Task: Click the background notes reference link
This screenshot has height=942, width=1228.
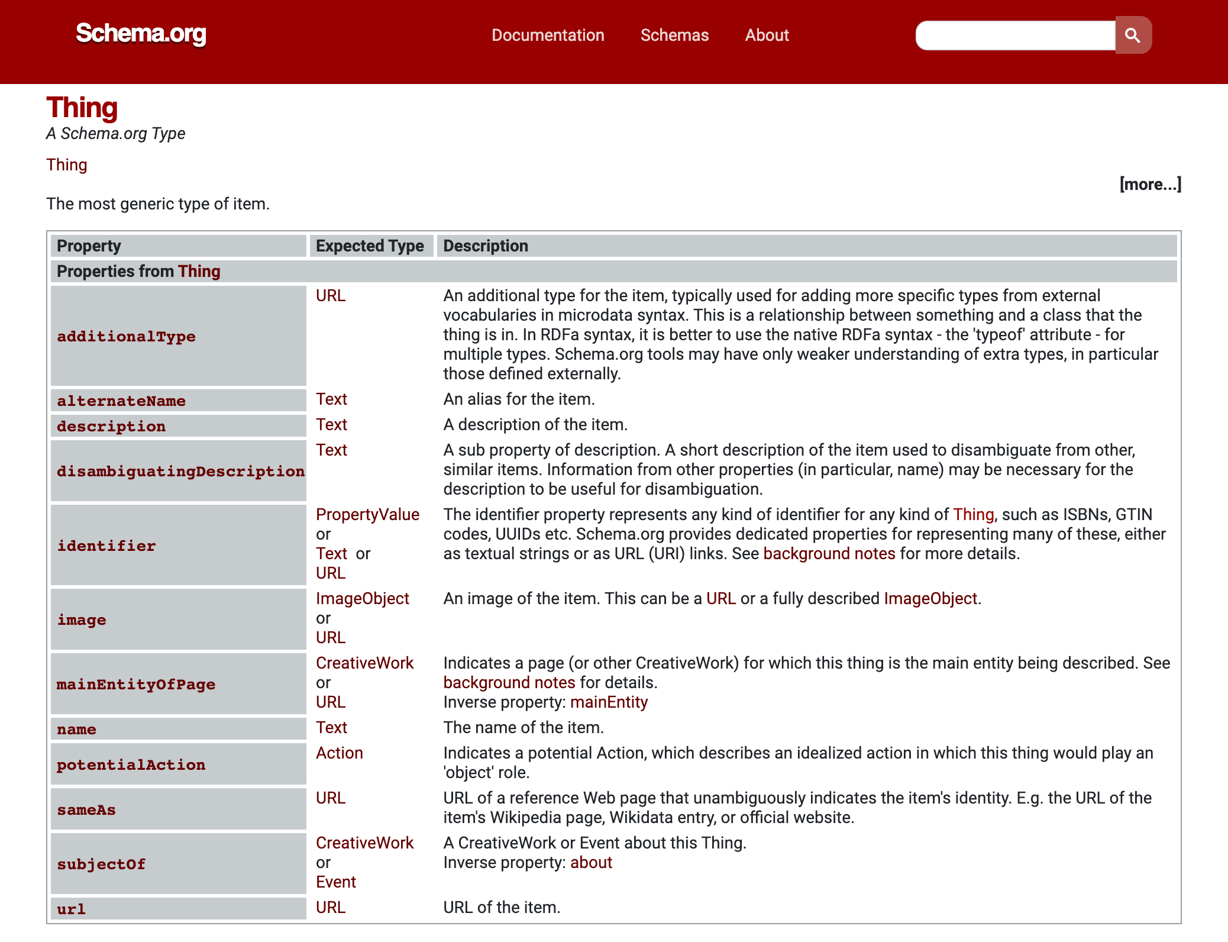Action: coord(829,553)
